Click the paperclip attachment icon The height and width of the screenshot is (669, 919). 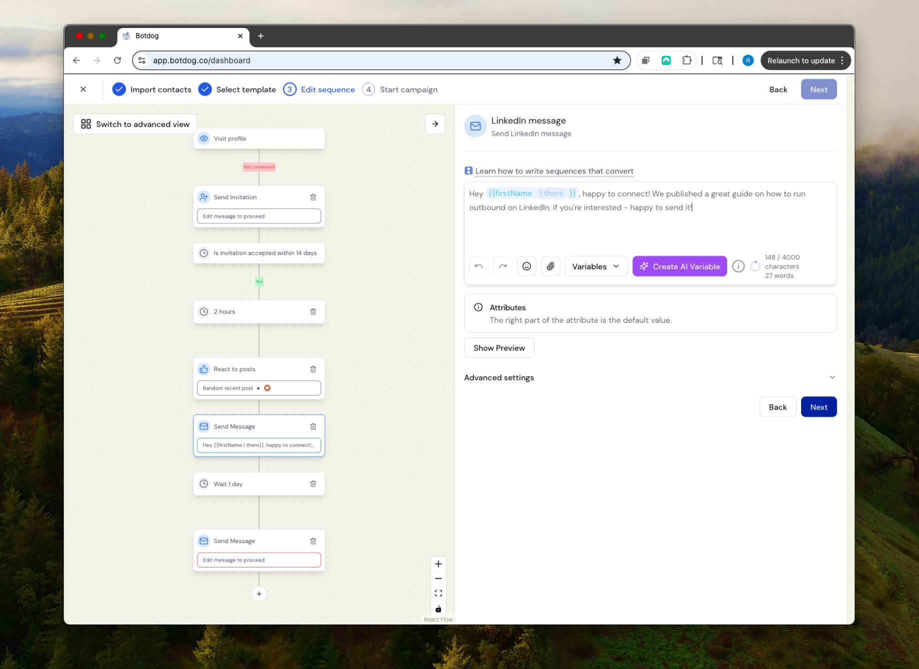pyautogui.click(x=550, y=266)
